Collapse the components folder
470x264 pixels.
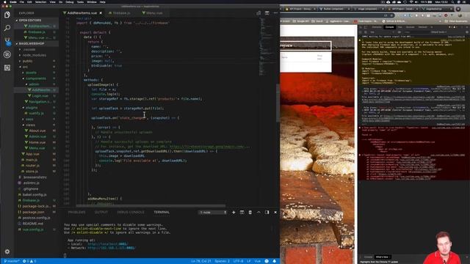[x=36, y=78]
